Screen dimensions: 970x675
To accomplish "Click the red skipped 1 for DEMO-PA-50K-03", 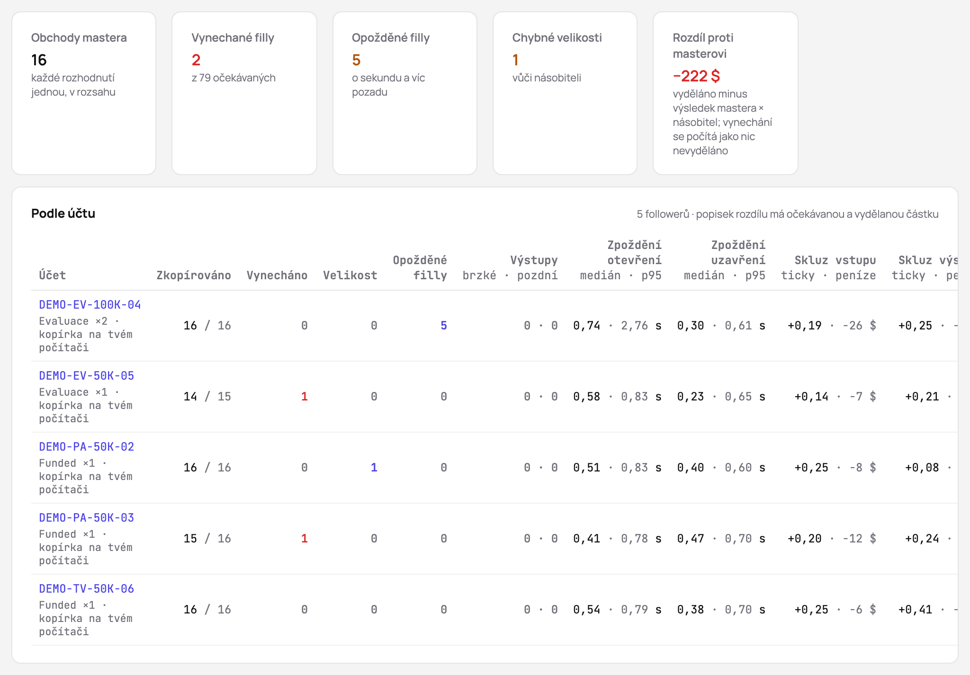I will [x=305, y=539].
